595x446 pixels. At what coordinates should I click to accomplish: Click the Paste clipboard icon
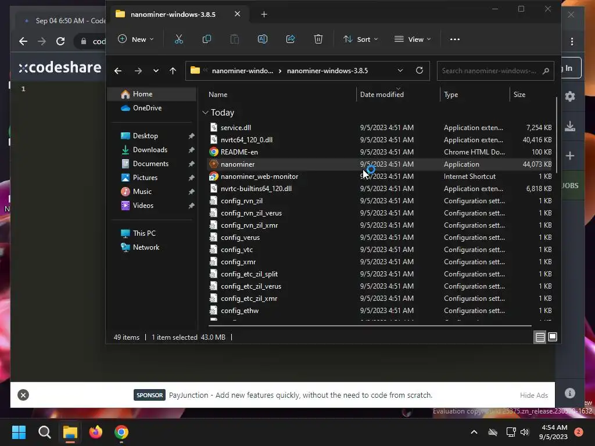[235, 39]
